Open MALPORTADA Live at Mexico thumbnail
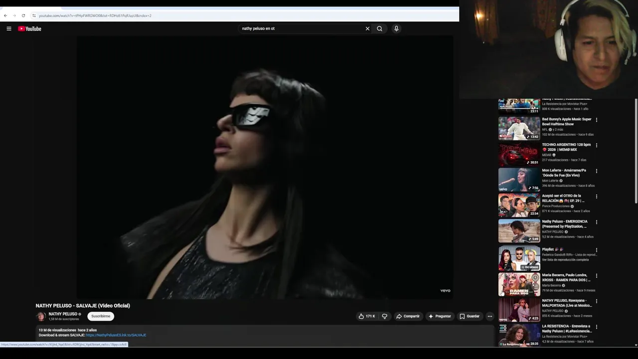 (x=519, y=310)
